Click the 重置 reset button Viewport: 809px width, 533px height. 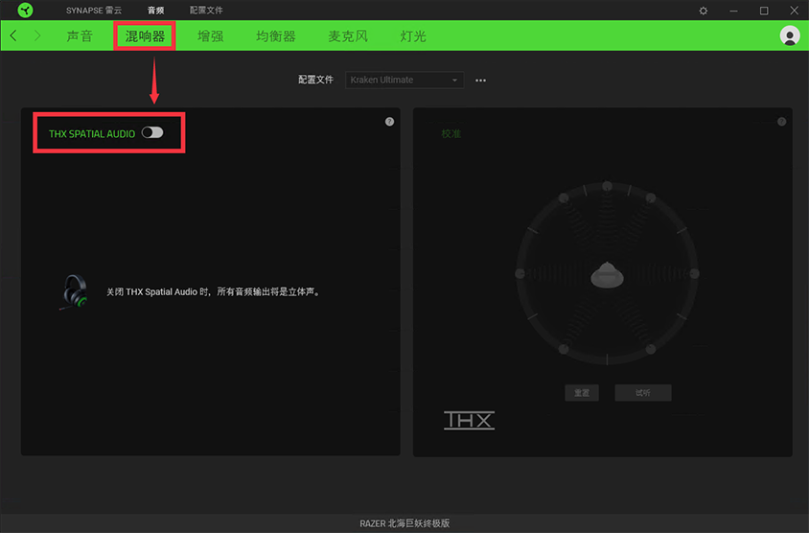582,393
